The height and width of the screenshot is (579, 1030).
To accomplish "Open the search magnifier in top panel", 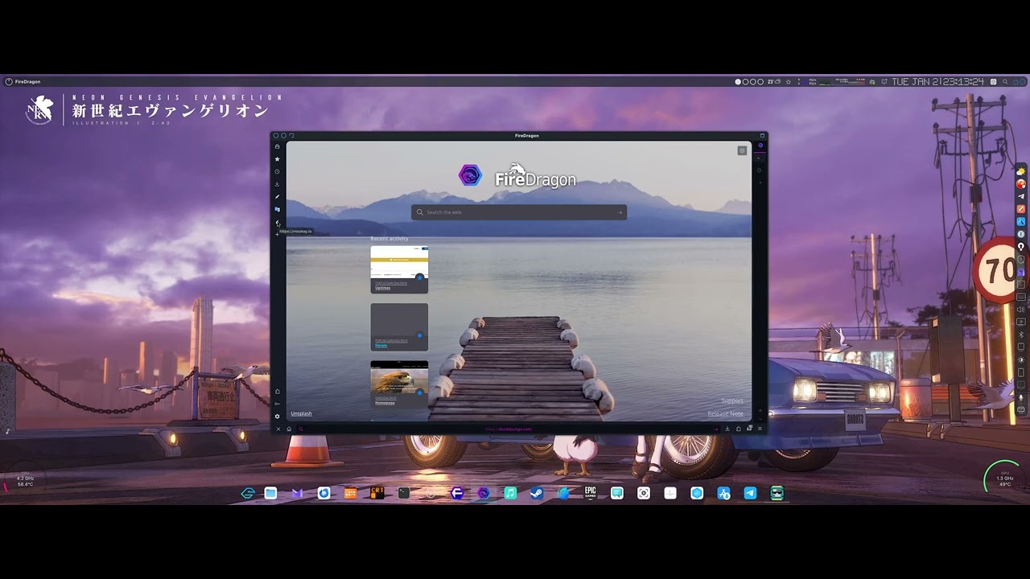I will click(1005, 82).
